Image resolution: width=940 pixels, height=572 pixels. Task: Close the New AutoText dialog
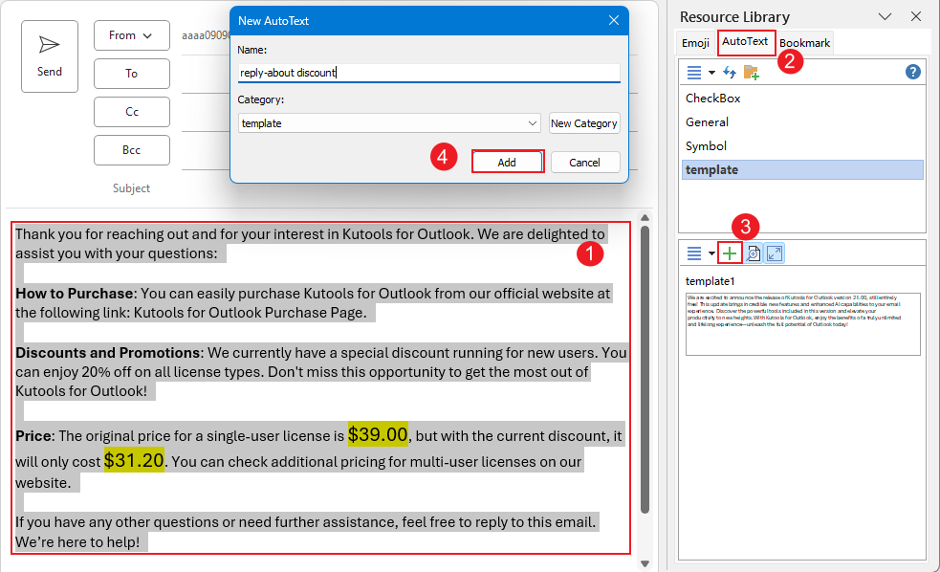(614, 20)
